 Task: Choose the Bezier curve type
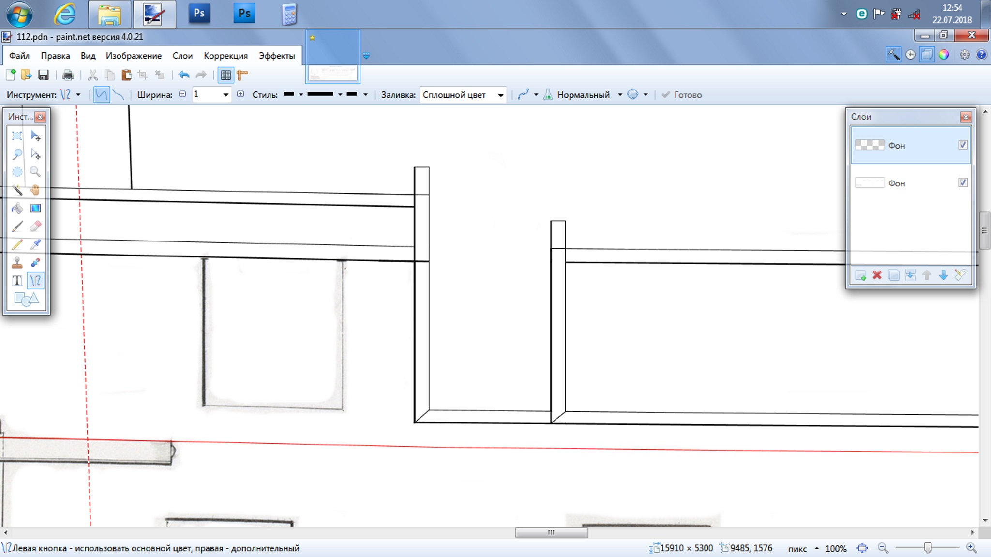pyautogui.click(x=119, y=94)
